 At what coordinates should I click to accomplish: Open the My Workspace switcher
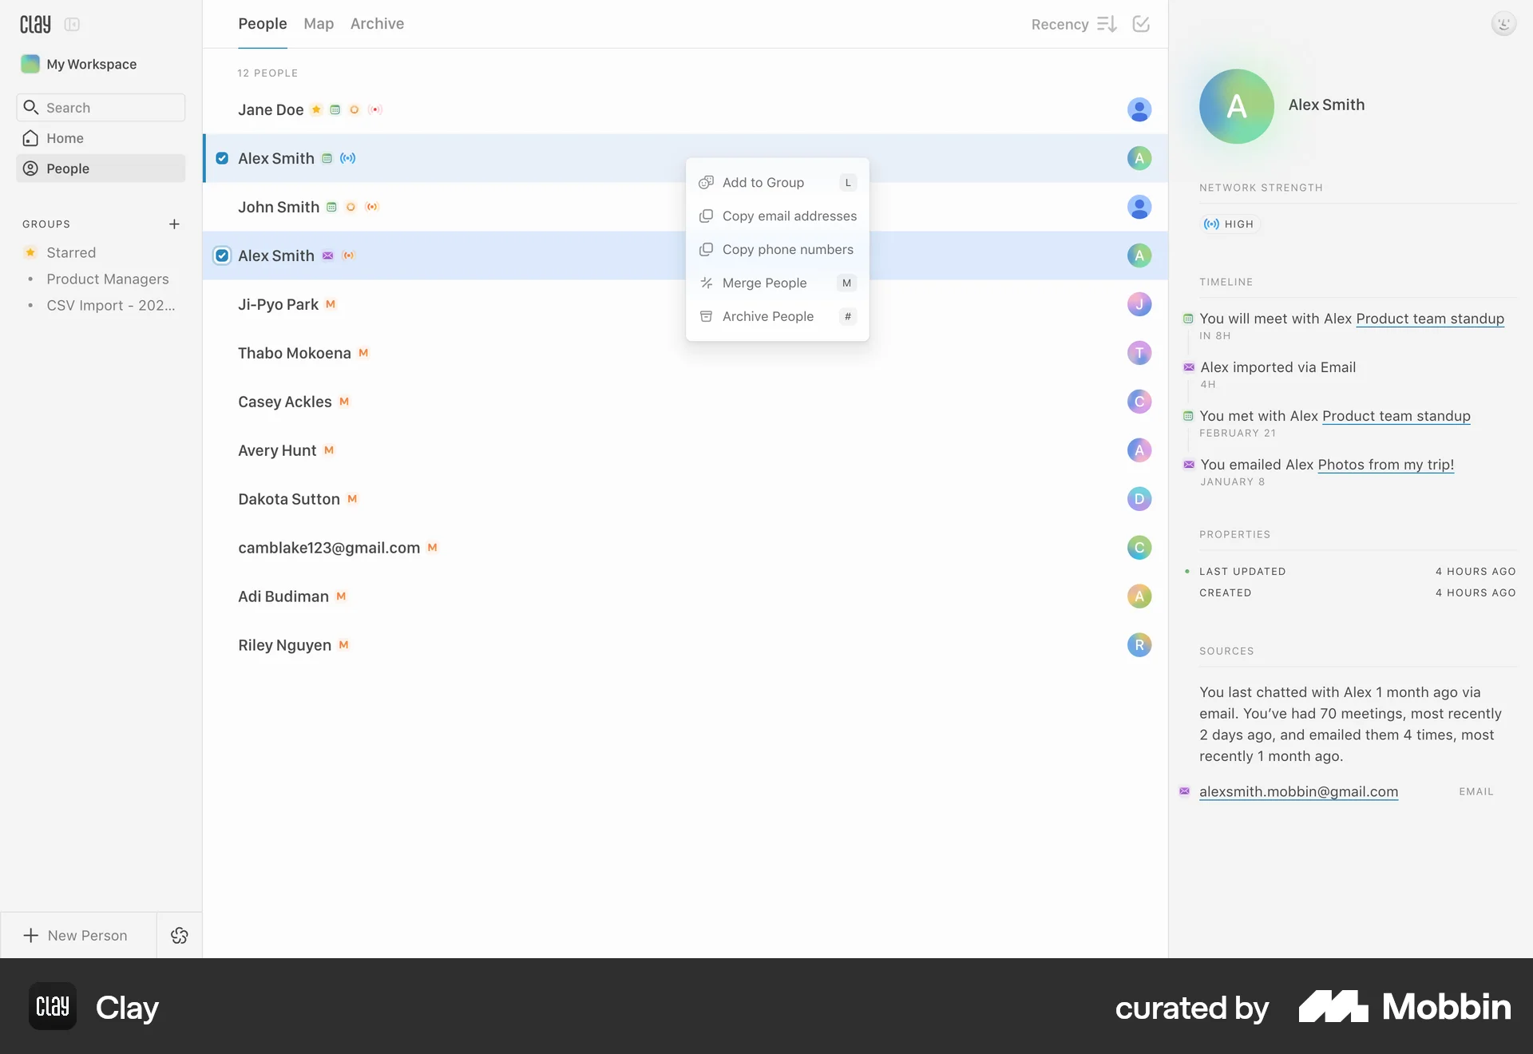point(89,64)
